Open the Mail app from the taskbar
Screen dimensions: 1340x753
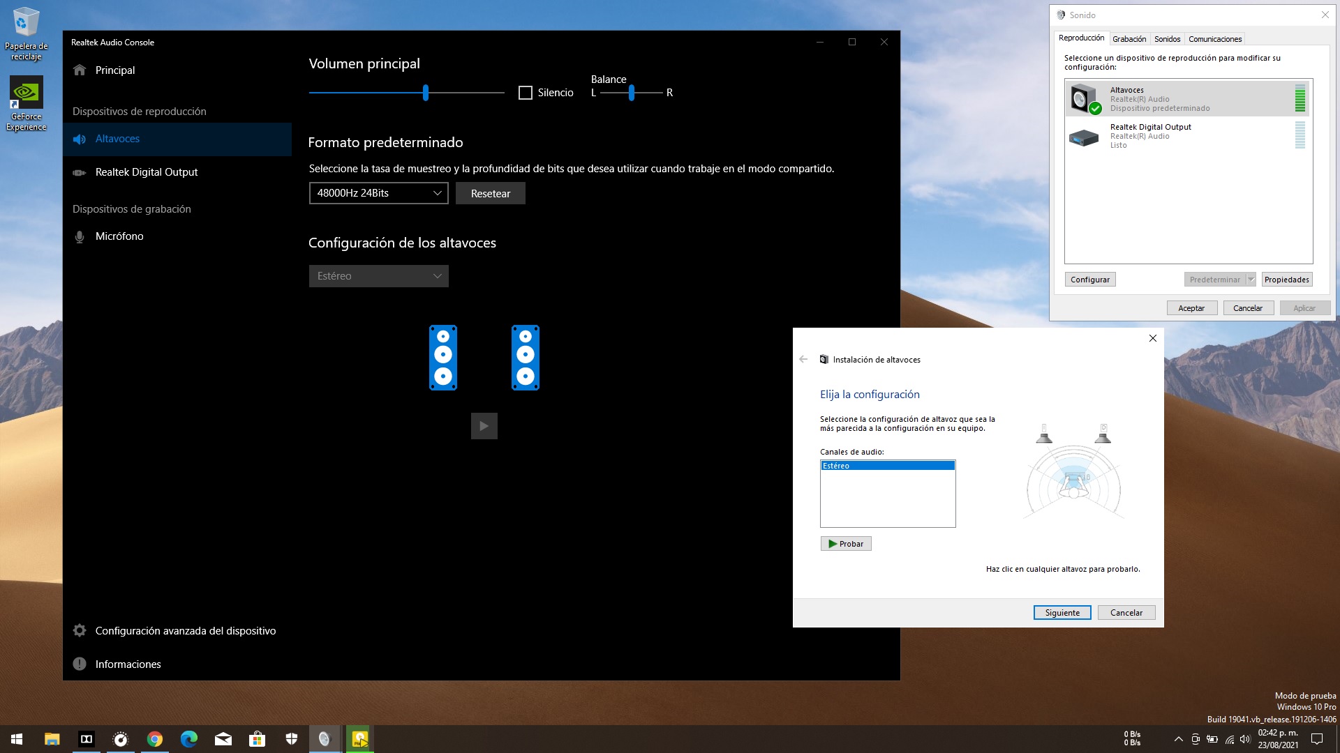pyautogui.click(x=223, y=739)
